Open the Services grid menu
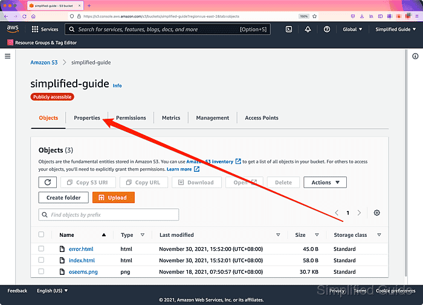This screenshot has width=423, height=305. pos(45,30)
